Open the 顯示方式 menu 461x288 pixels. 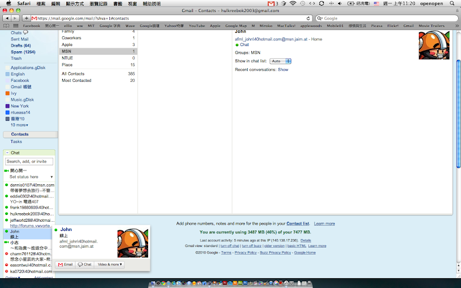(x=75, y=3)
